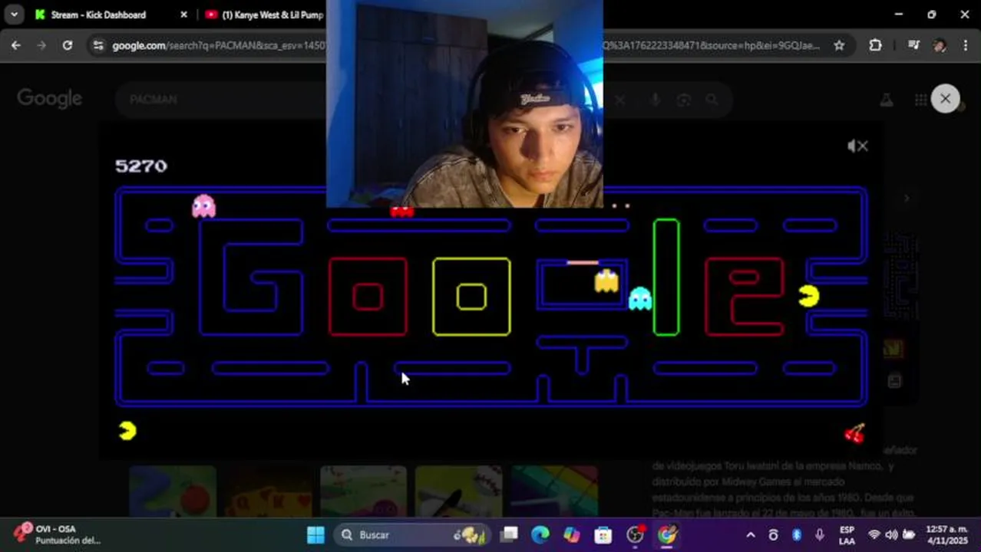This screenshot has width=981, height=552.
Task: Search by image with Google Lens
Action: tap(683, 100)
